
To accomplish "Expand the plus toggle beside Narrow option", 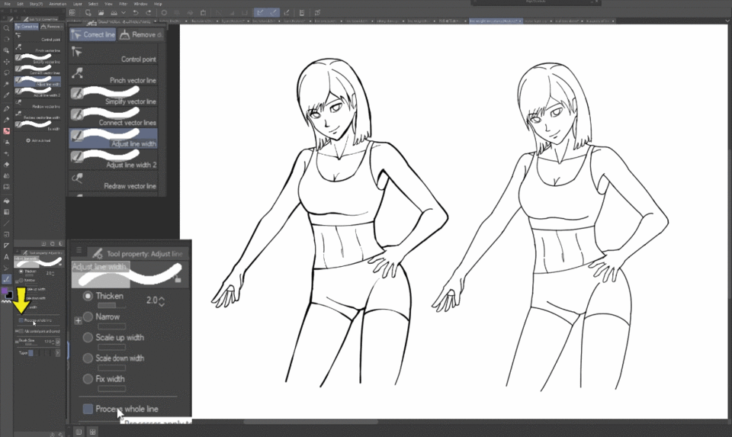I will click(x=78, y=321).
